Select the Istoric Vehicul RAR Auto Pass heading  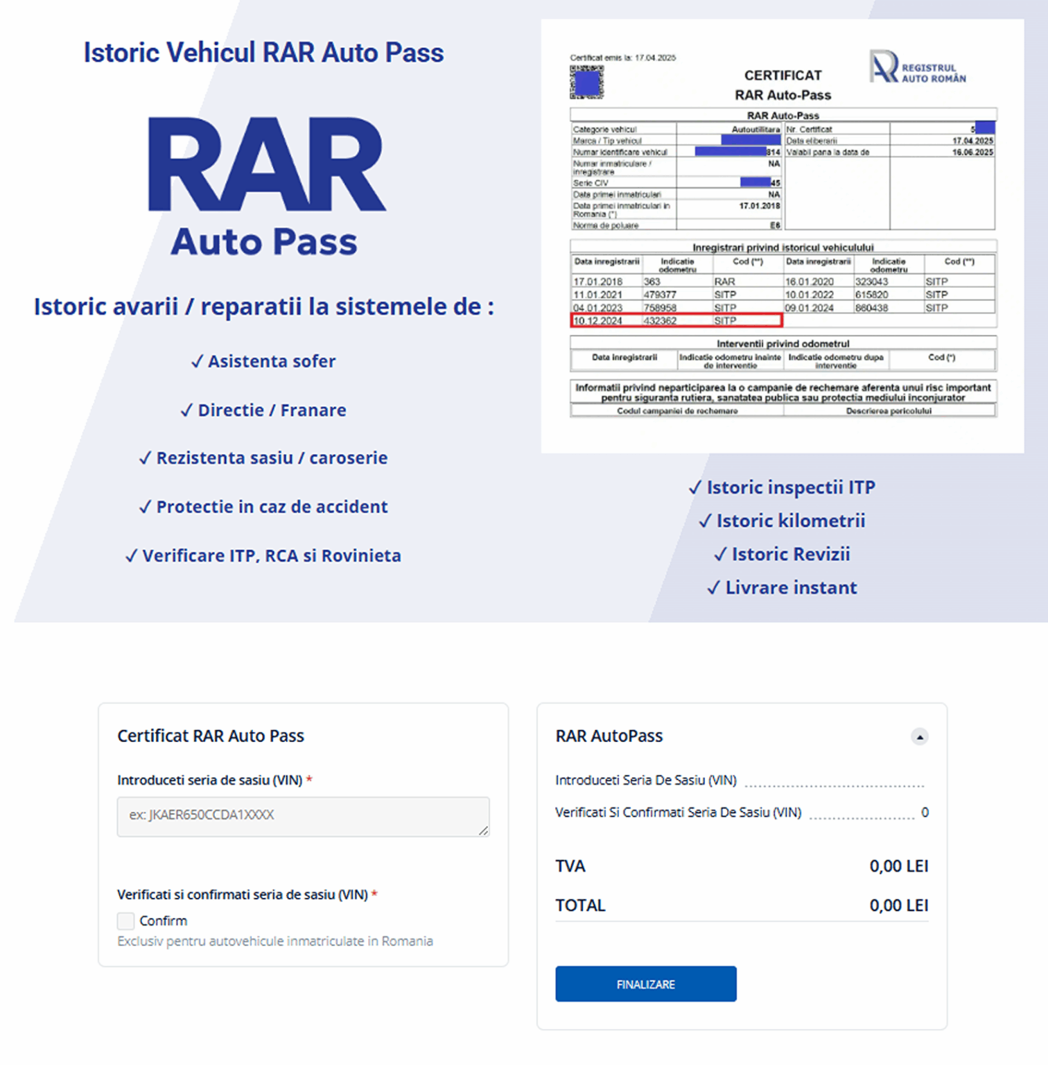[x=263, y=51]
